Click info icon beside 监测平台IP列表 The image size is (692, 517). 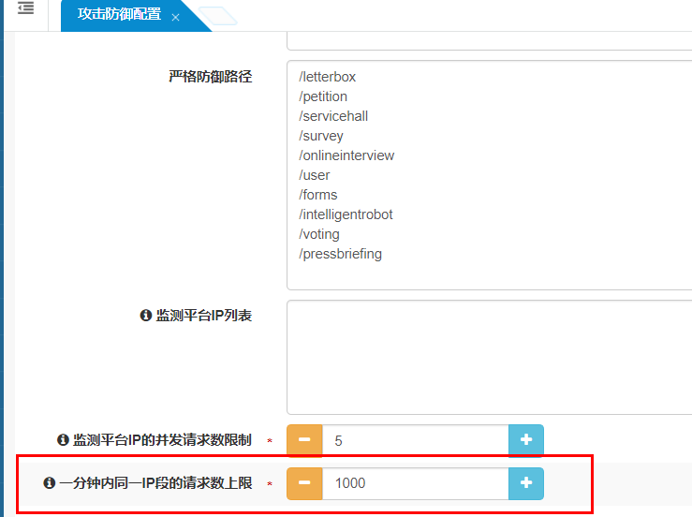point(145,317)
